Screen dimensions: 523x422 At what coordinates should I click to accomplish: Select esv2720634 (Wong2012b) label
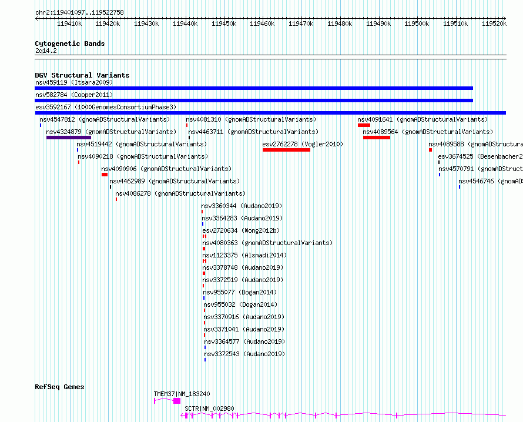coord(241,230)
